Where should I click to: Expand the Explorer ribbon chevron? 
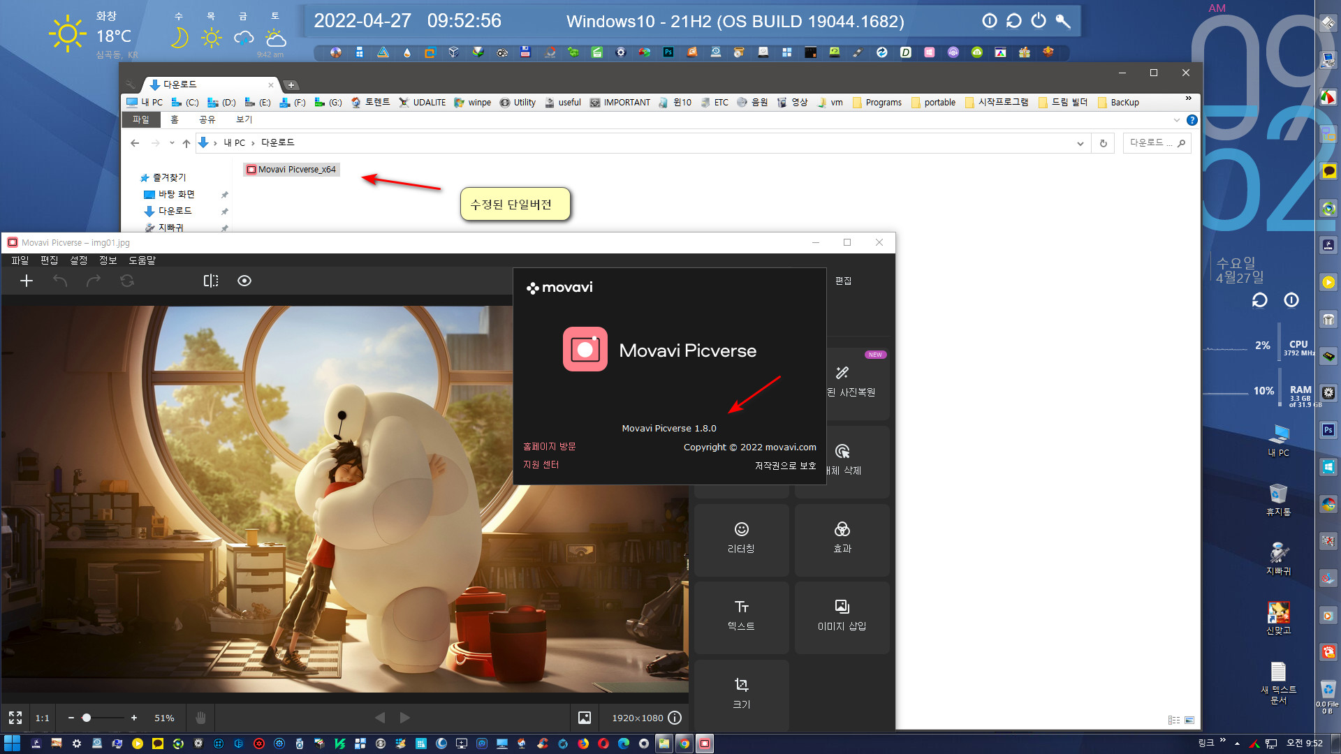point(1177,120)
